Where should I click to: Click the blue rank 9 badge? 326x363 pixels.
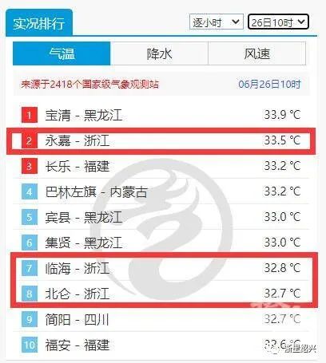pyautogui.click(x=30, y=319)
